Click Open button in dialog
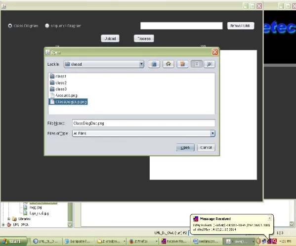Viewport: 296px width, 246px height. click(185, 148)
